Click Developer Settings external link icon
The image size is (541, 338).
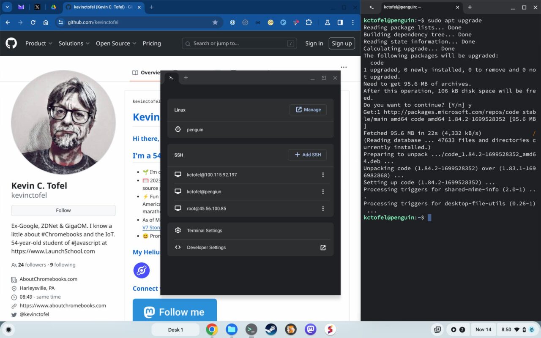[323, 248]
